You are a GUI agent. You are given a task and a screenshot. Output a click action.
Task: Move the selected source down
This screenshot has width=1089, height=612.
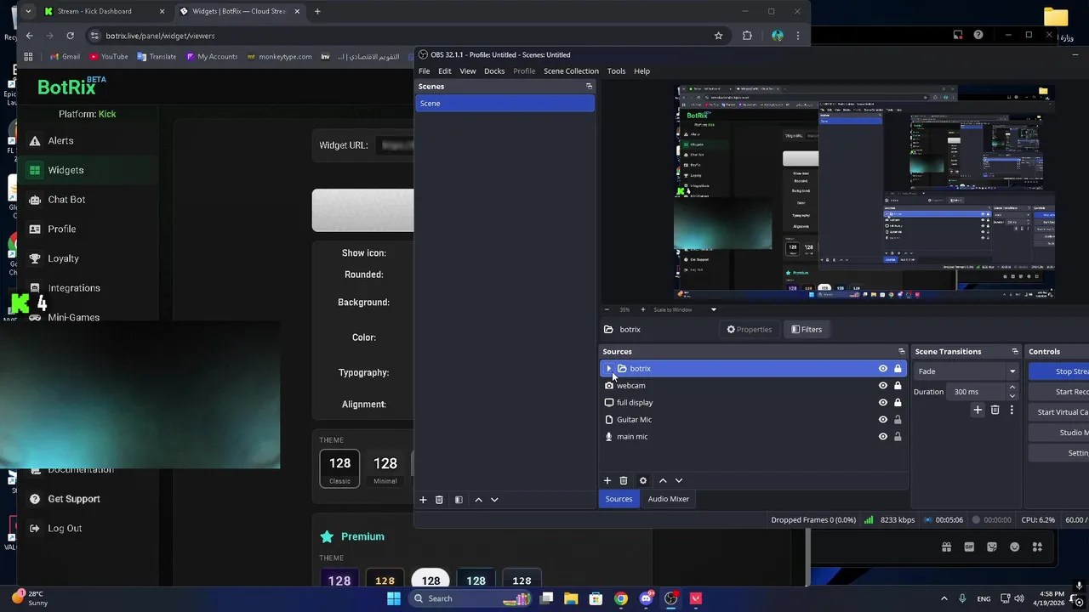tap(679, 480)
